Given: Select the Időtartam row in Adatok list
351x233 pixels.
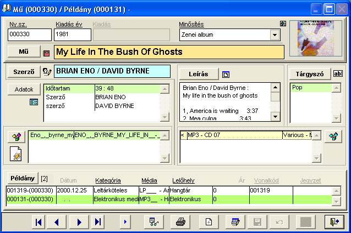Looking at the screenshot, I should pyautogui.click(x=102, y=88).
